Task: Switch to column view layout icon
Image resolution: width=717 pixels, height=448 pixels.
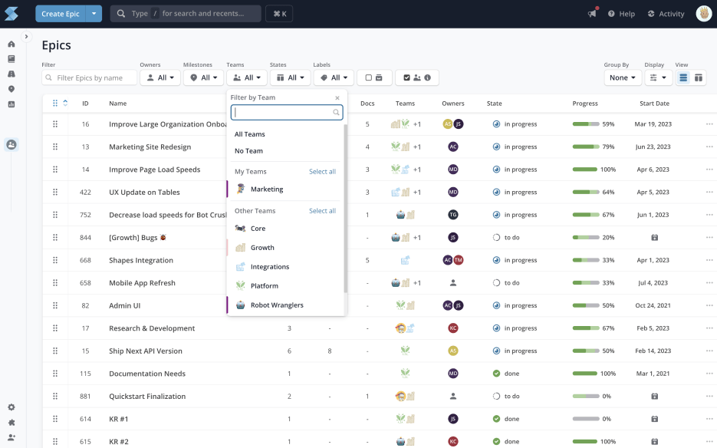Action: click(x=699, y=77)
